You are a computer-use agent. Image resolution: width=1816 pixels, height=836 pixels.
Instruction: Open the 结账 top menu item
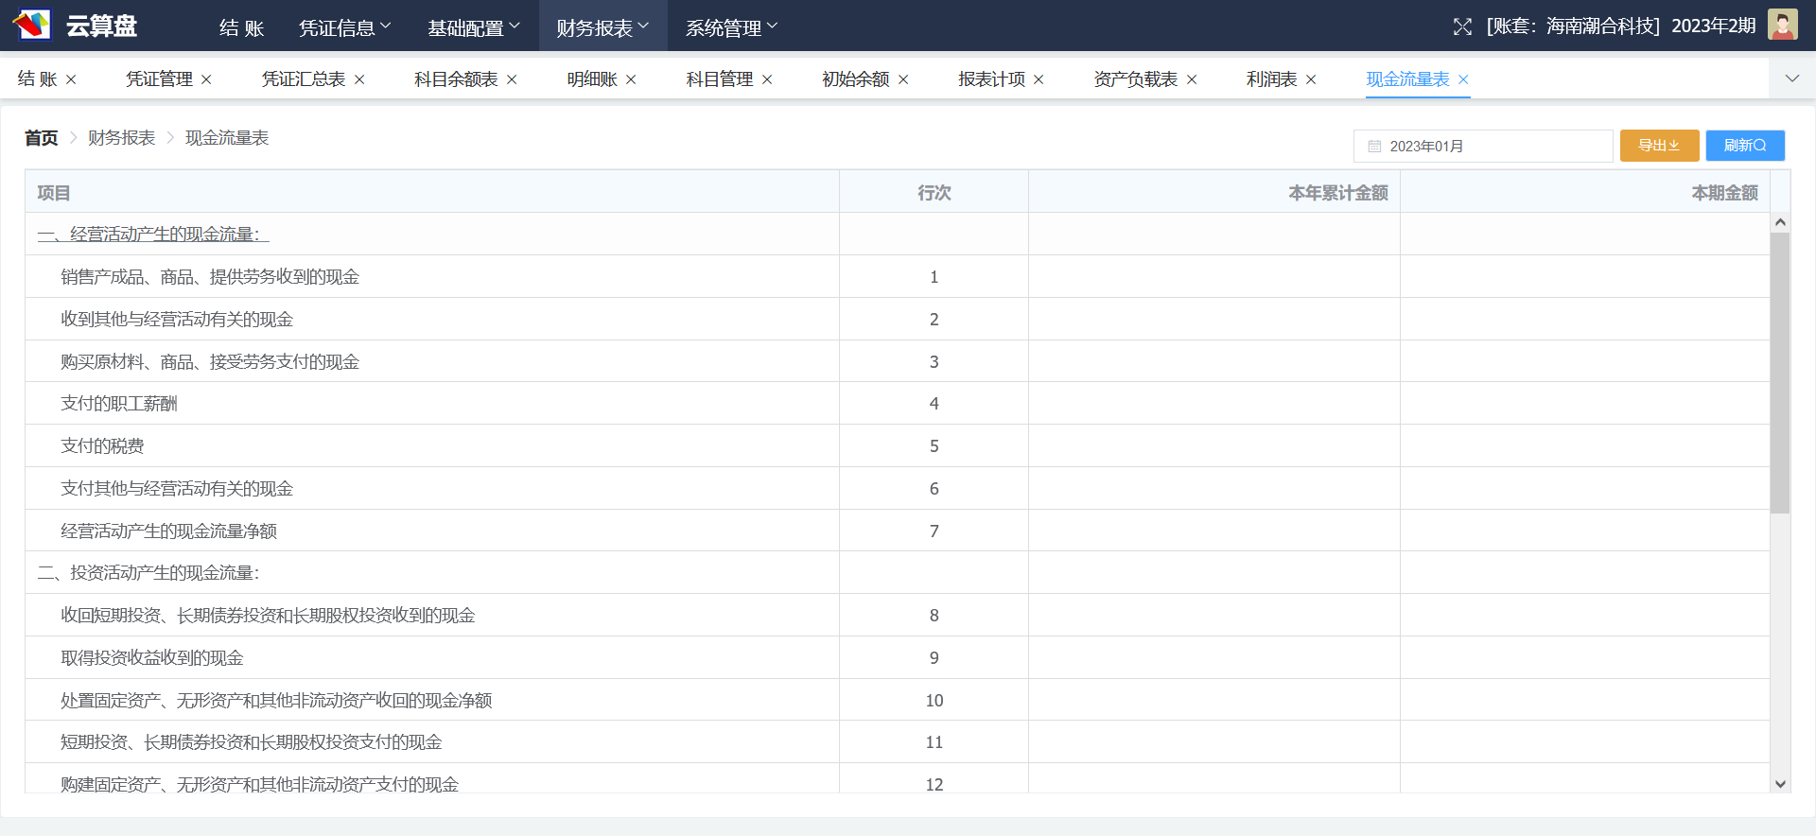[241, 27]
